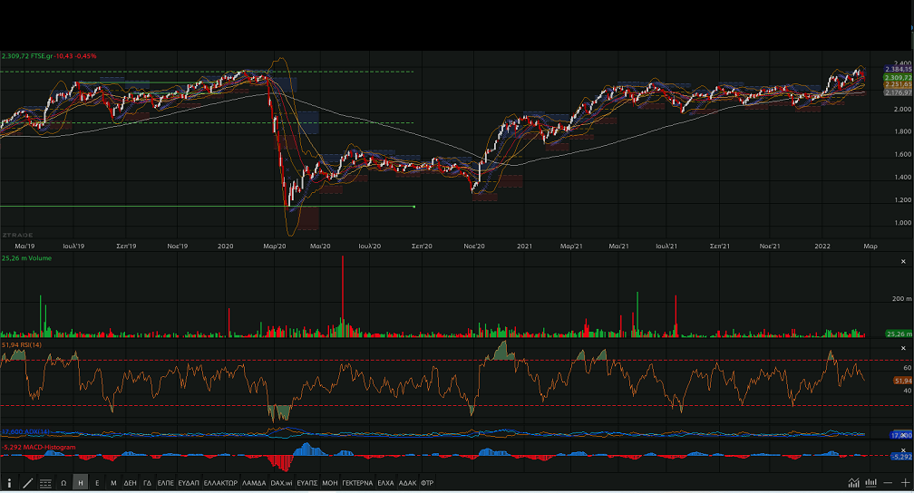Open the indicators chart icon
Image resolution: width=914 pixels, height=493 pixels.
click(x=853, y=482)
